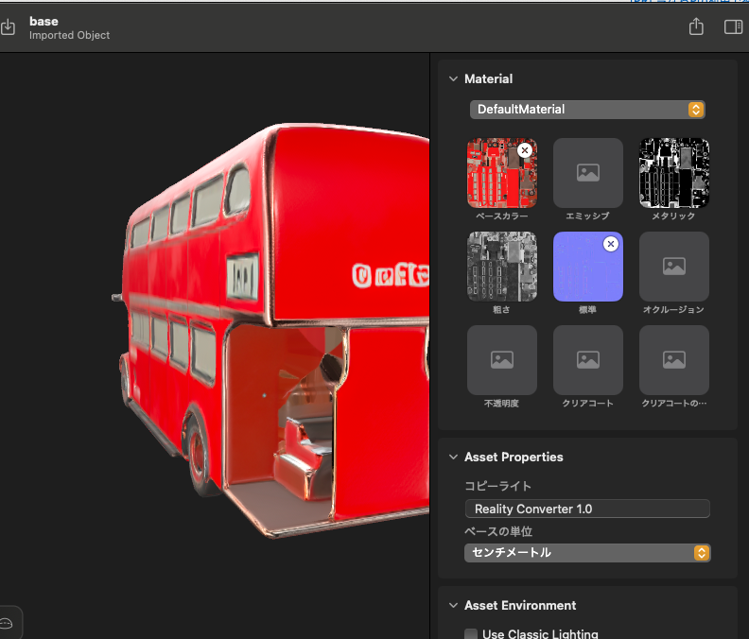The width and height of the screenshot is (749, 639).
Task: Add a クリアコート texture in empty slot
Action: coord(587,360)
